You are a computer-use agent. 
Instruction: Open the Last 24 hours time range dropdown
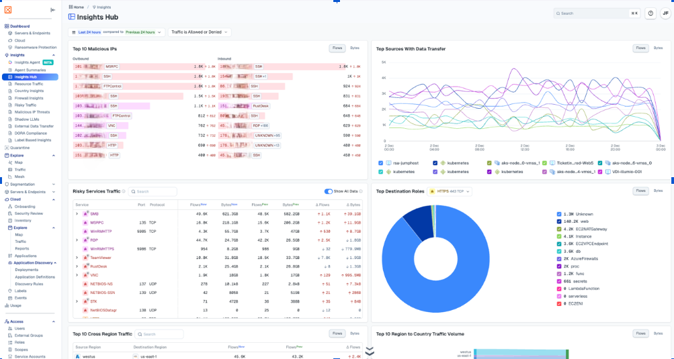(116, 32)
